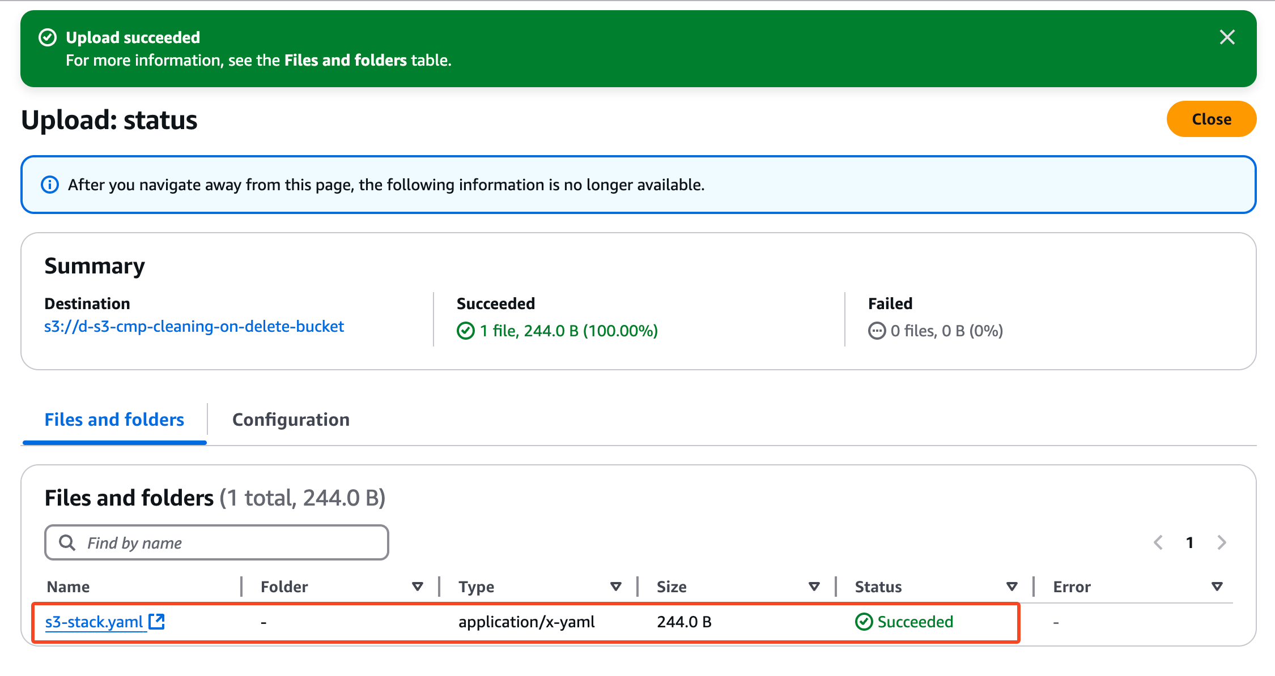Dismiss the Upload succeeded banner with X
This screenshot has height=676, width=1275.
(1227, 37)
